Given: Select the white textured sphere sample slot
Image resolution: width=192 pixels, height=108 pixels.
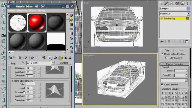Looking at the screenshot, I should [18, 23].
